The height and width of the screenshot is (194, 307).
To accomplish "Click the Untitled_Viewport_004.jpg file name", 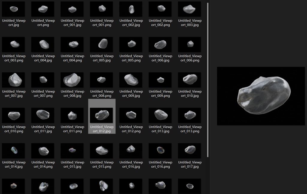I will click(43, 58).
